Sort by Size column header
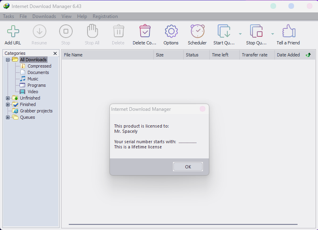 point(169,55)
